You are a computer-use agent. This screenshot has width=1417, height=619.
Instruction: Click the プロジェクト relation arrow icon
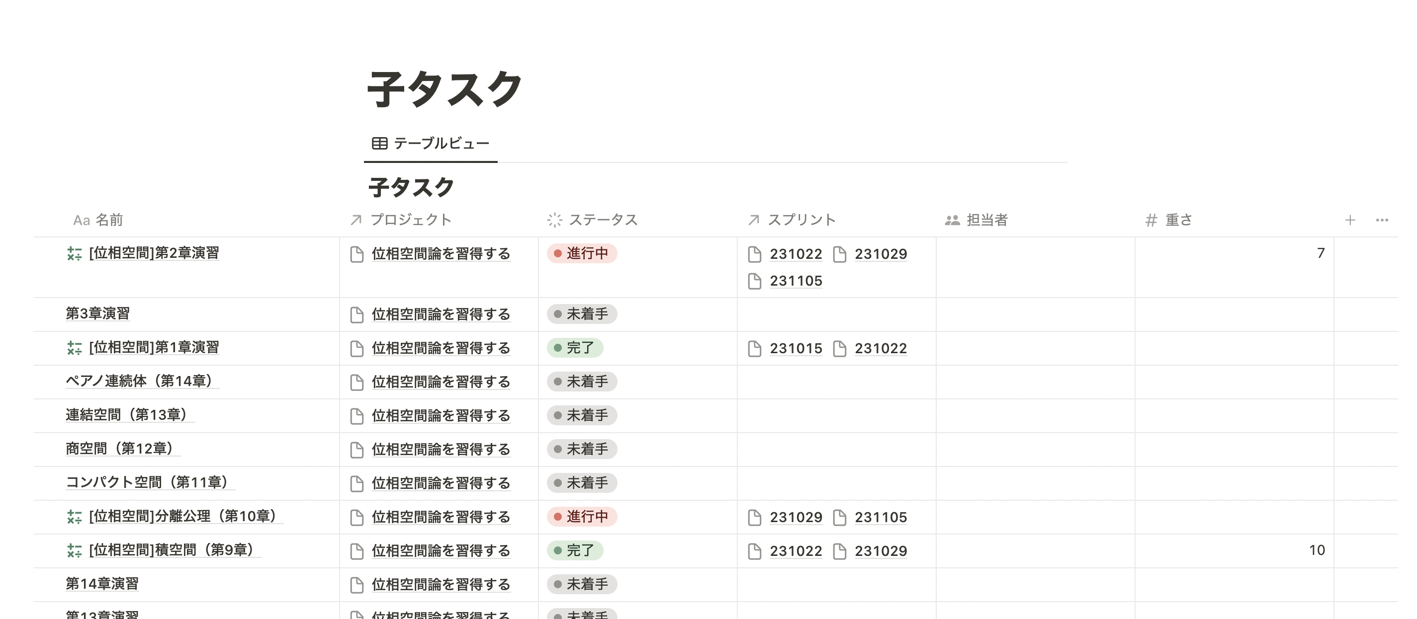(x=356, y=221)
